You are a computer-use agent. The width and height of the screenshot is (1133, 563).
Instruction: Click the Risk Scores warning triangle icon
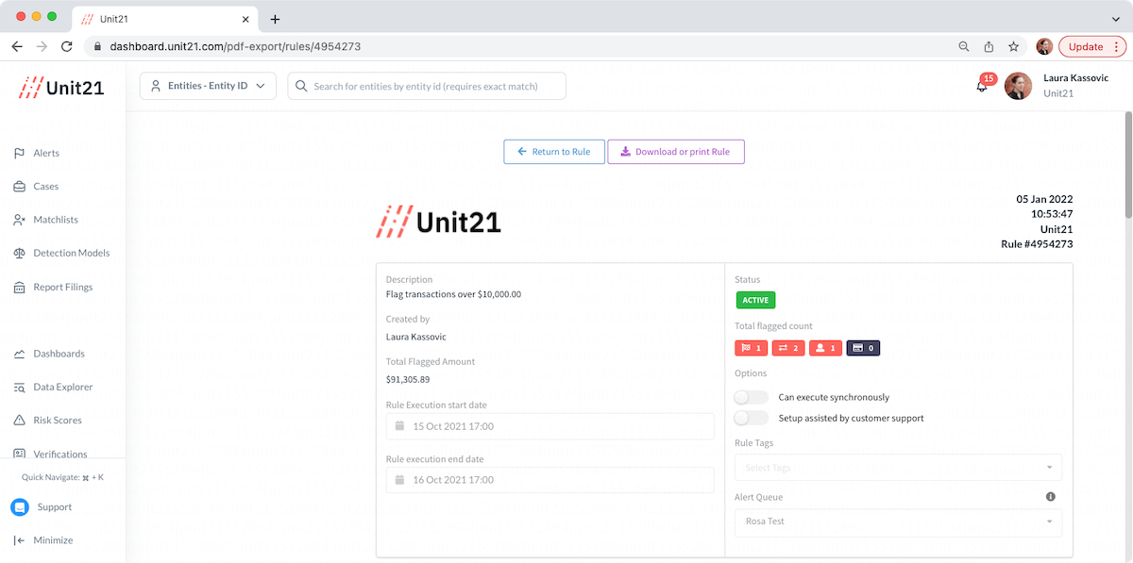tap(19, 421)
